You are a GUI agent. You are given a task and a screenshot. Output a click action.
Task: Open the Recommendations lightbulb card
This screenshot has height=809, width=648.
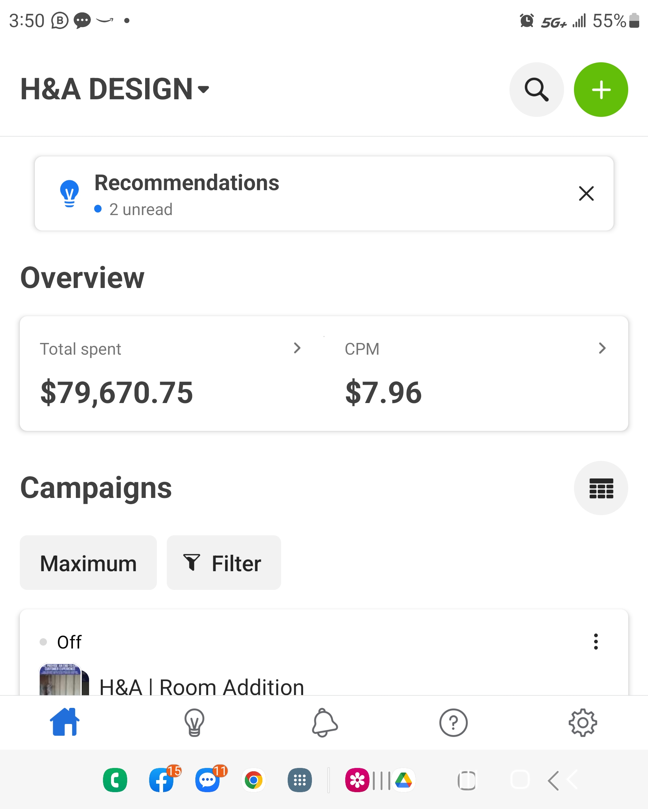324,193
